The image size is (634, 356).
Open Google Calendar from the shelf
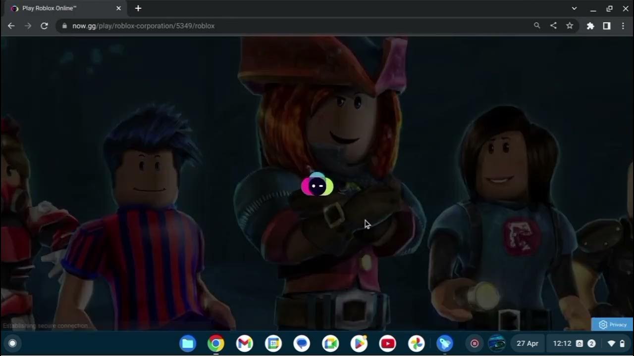click(x=273, y=343)
